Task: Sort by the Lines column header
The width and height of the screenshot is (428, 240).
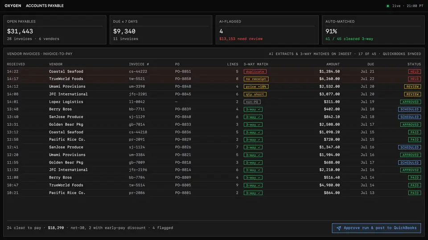Action: click(233, 64)
